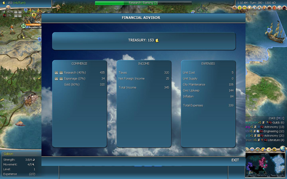Click the Astronomy (20) score row

(265, 136)
